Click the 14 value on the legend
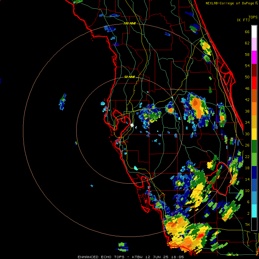The height and width of the screenshot is (259, 259). (x=247, y=179)
